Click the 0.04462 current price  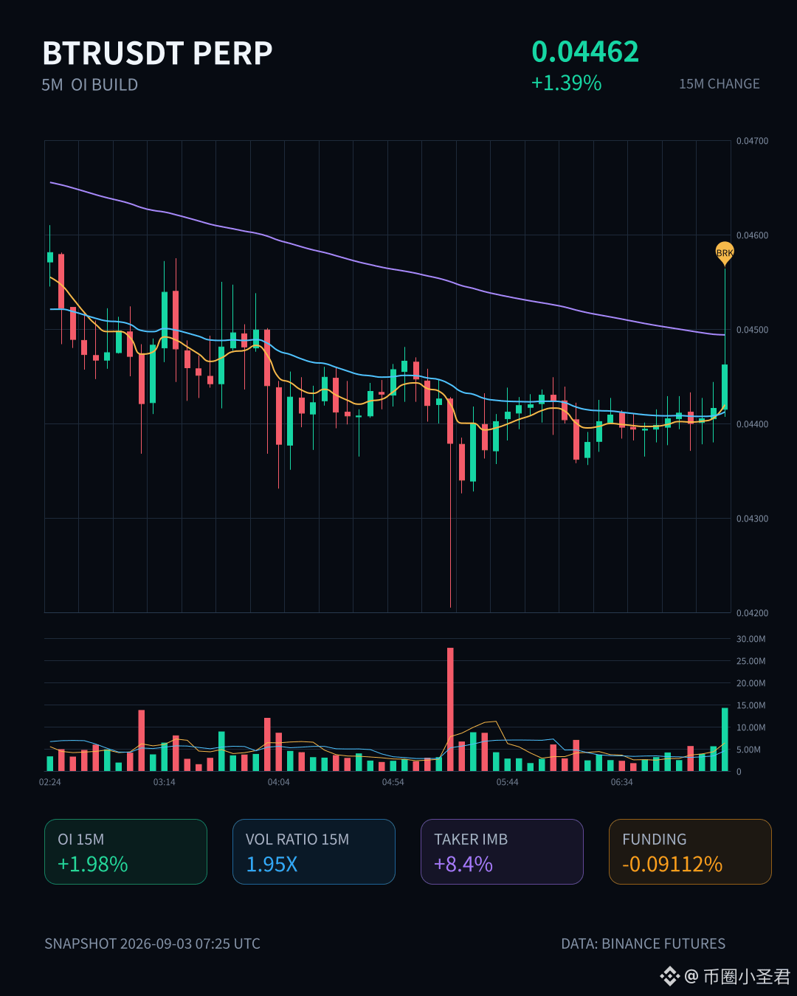tap(585, 52)
